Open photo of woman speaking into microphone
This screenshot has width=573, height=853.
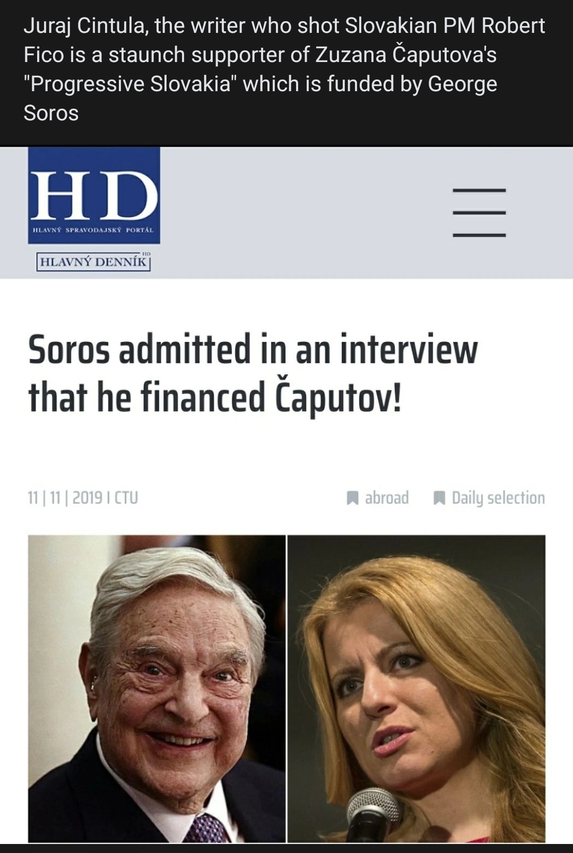click(416, 689)
